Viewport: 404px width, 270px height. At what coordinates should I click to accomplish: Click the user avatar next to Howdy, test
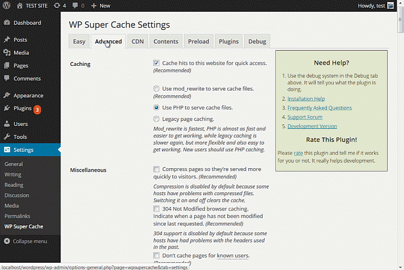[390, 6]
